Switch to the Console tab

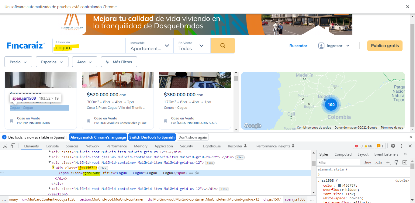[x=52, y=146]
